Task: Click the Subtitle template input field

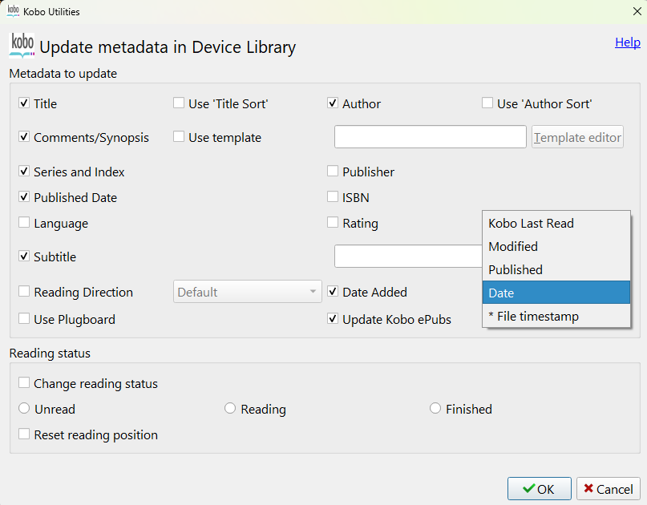Action: (x=408, y=257)
